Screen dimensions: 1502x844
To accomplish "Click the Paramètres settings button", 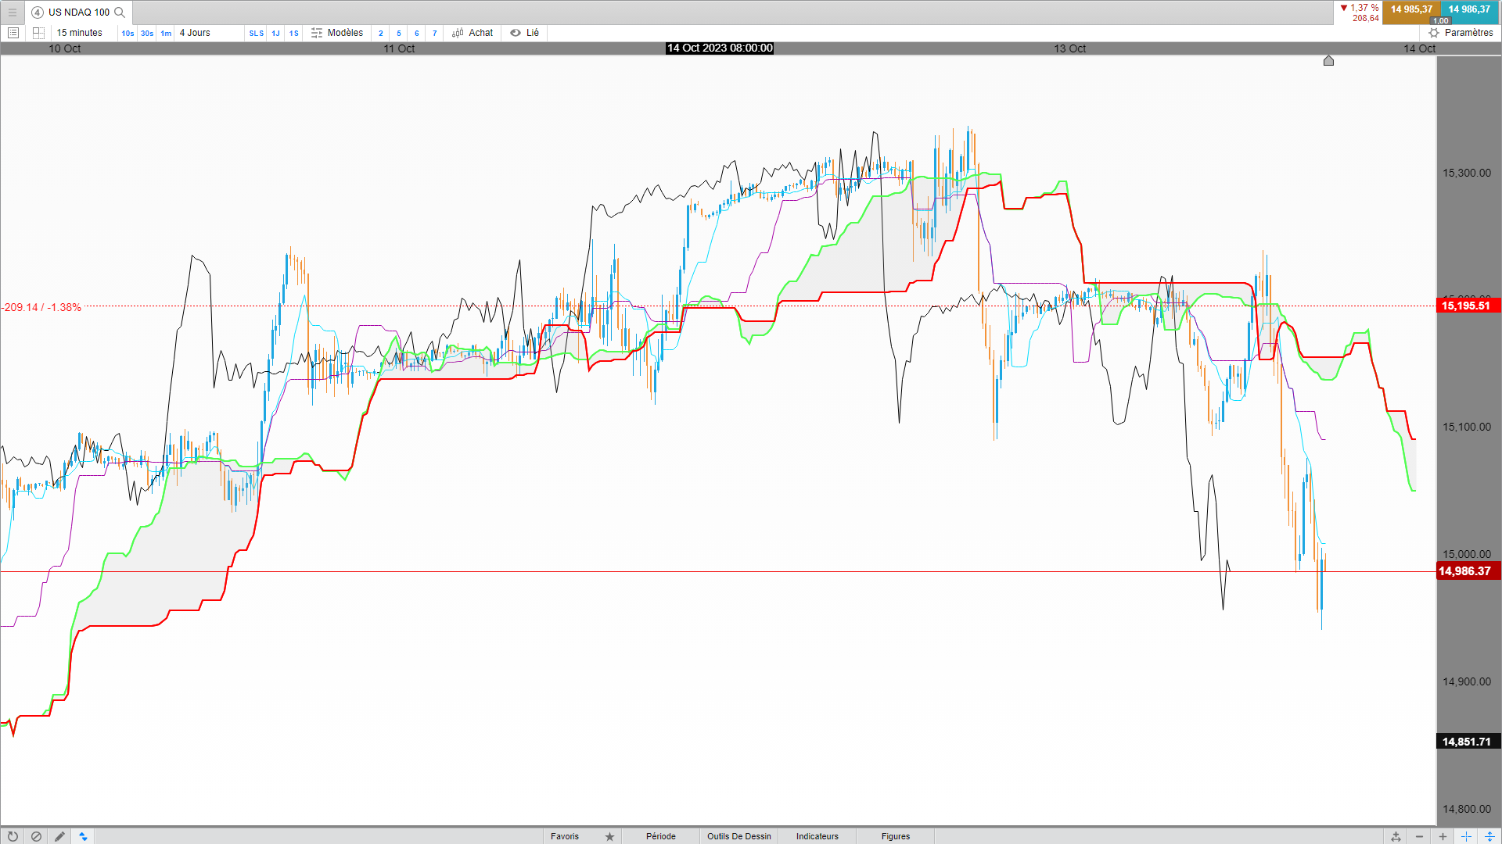I will point(1461,33).
